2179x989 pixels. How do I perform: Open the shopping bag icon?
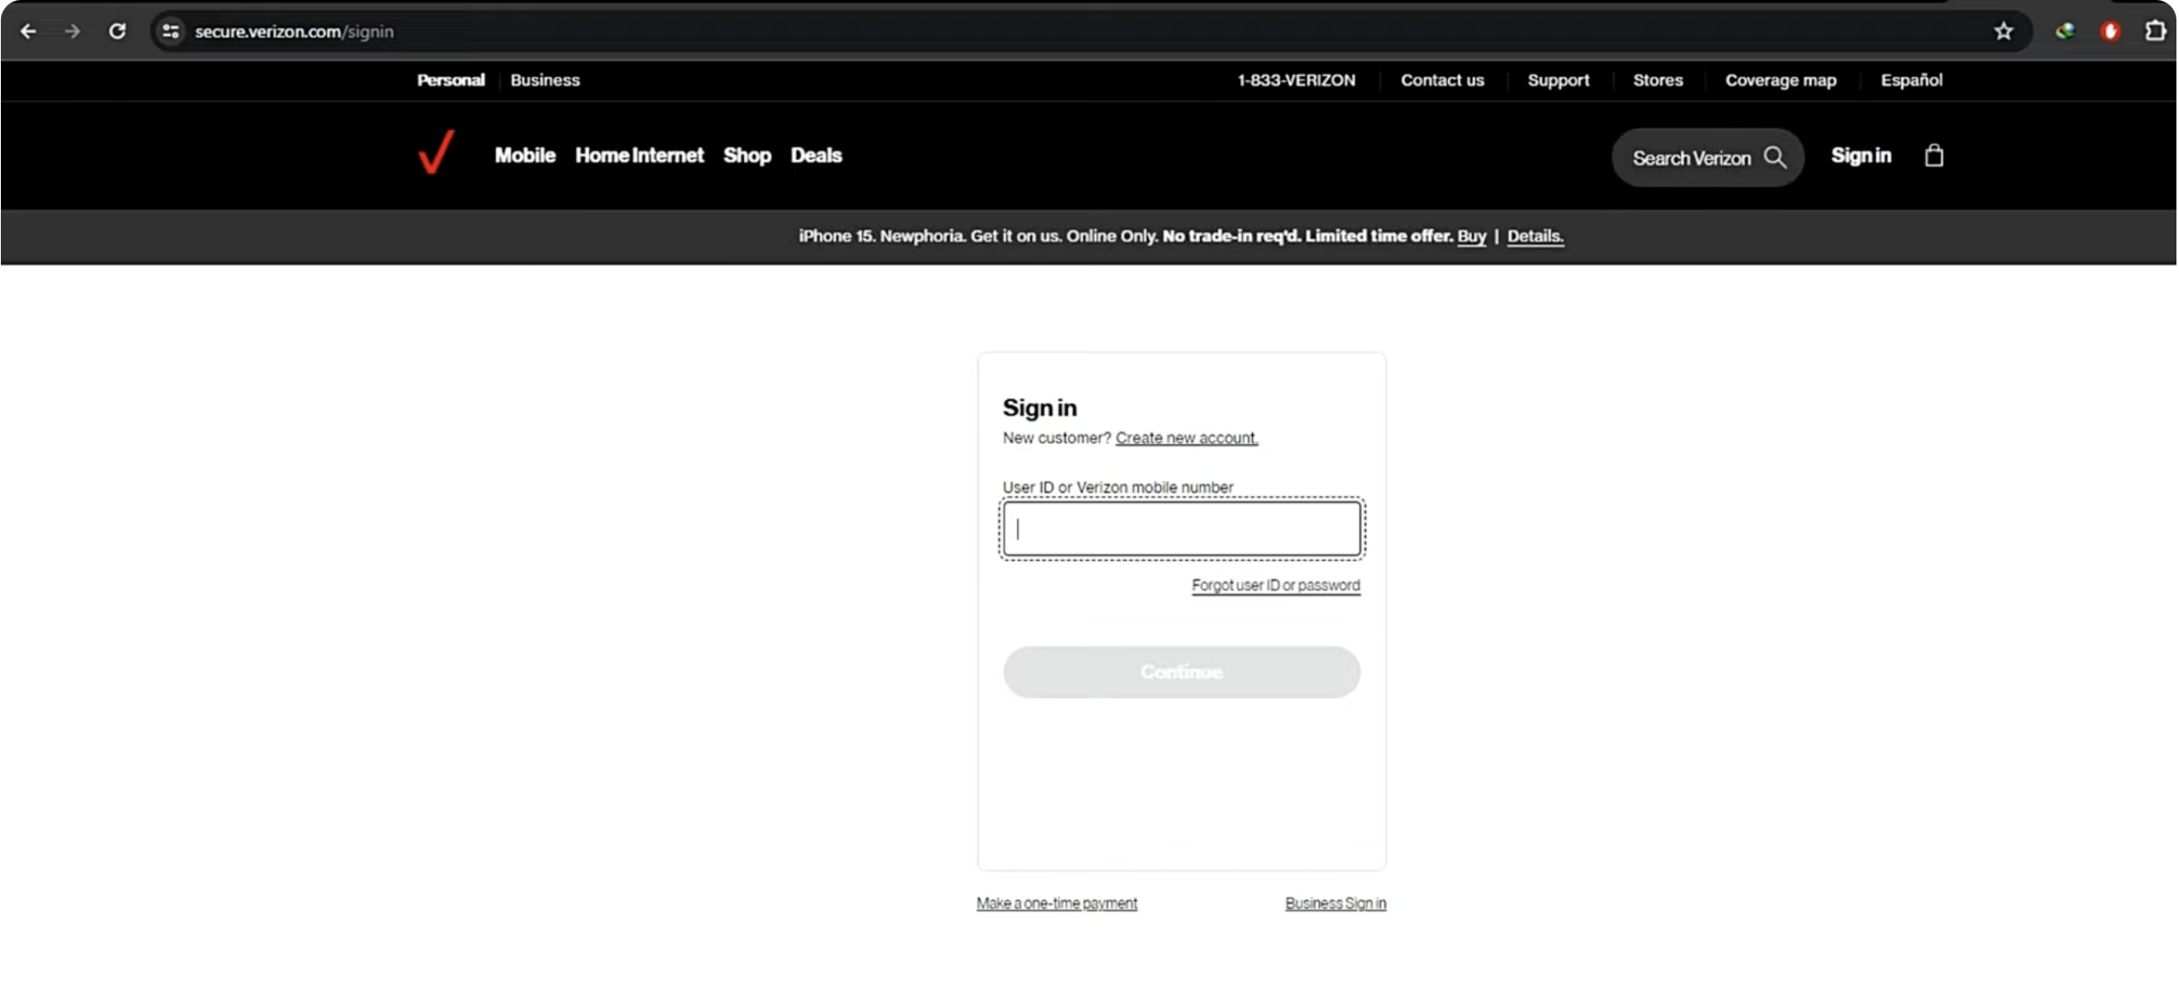coord(1934,156)
